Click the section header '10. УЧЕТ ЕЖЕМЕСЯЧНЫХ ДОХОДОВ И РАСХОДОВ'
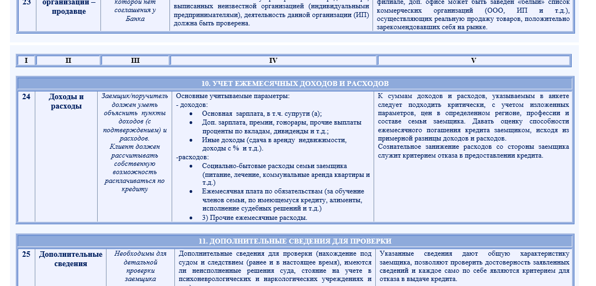The width and height of the screenshot is (596, 286). click(x=295, y=83)
